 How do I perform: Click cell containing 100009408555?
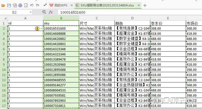pos(61,80)
